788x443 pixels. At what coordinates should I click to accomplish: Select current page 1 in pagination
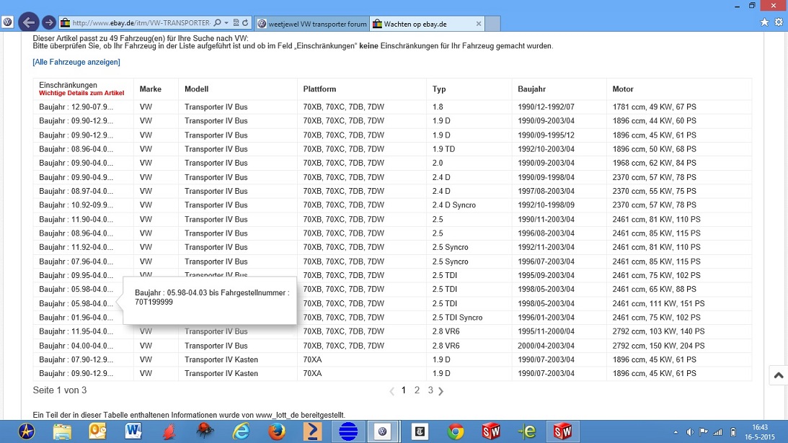(404, 390)
